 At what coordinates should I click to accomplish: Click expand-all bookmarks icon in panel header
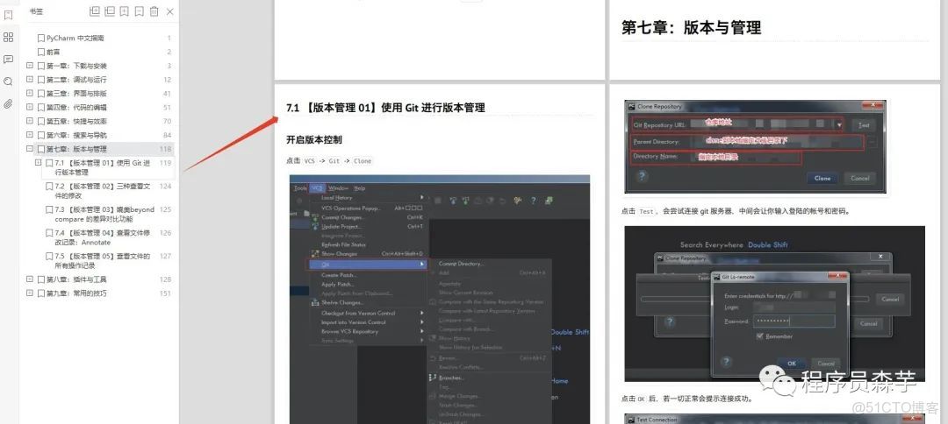[94, 11]
